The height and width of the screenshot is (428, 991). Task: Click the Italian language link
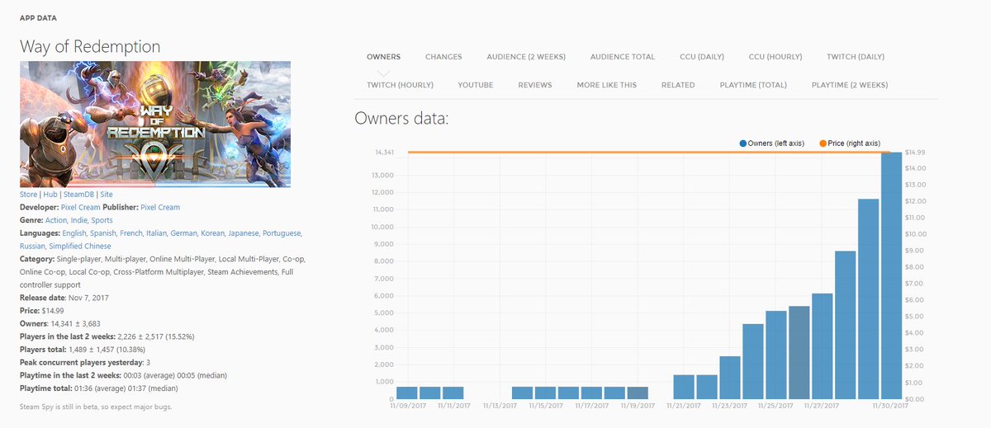158,233
